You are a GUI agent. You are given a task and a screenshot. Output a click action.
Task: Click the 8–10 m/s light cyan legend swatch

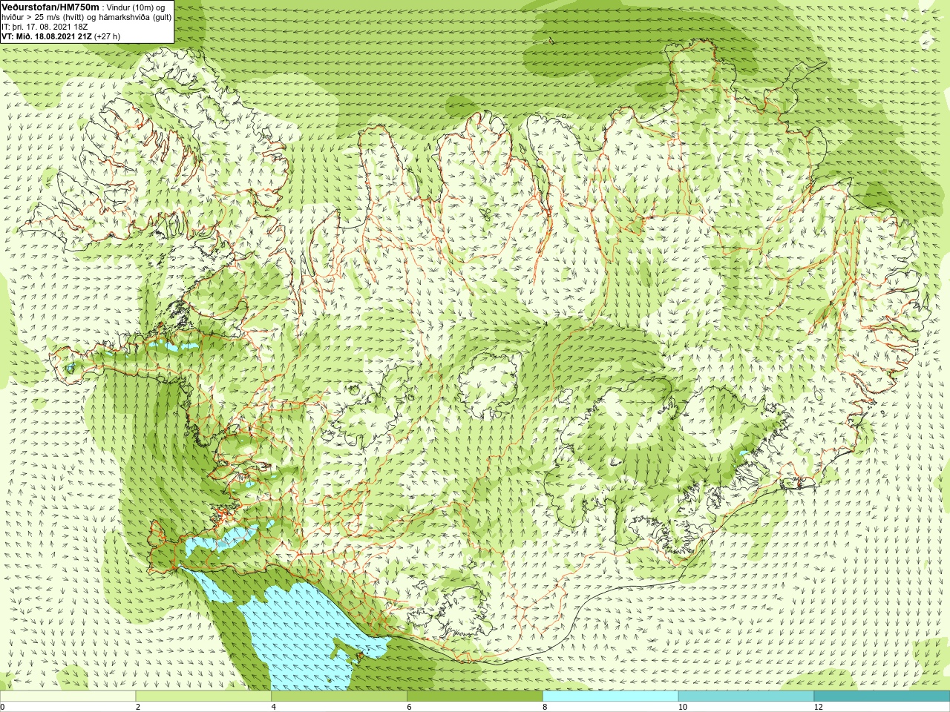point(610,696)
